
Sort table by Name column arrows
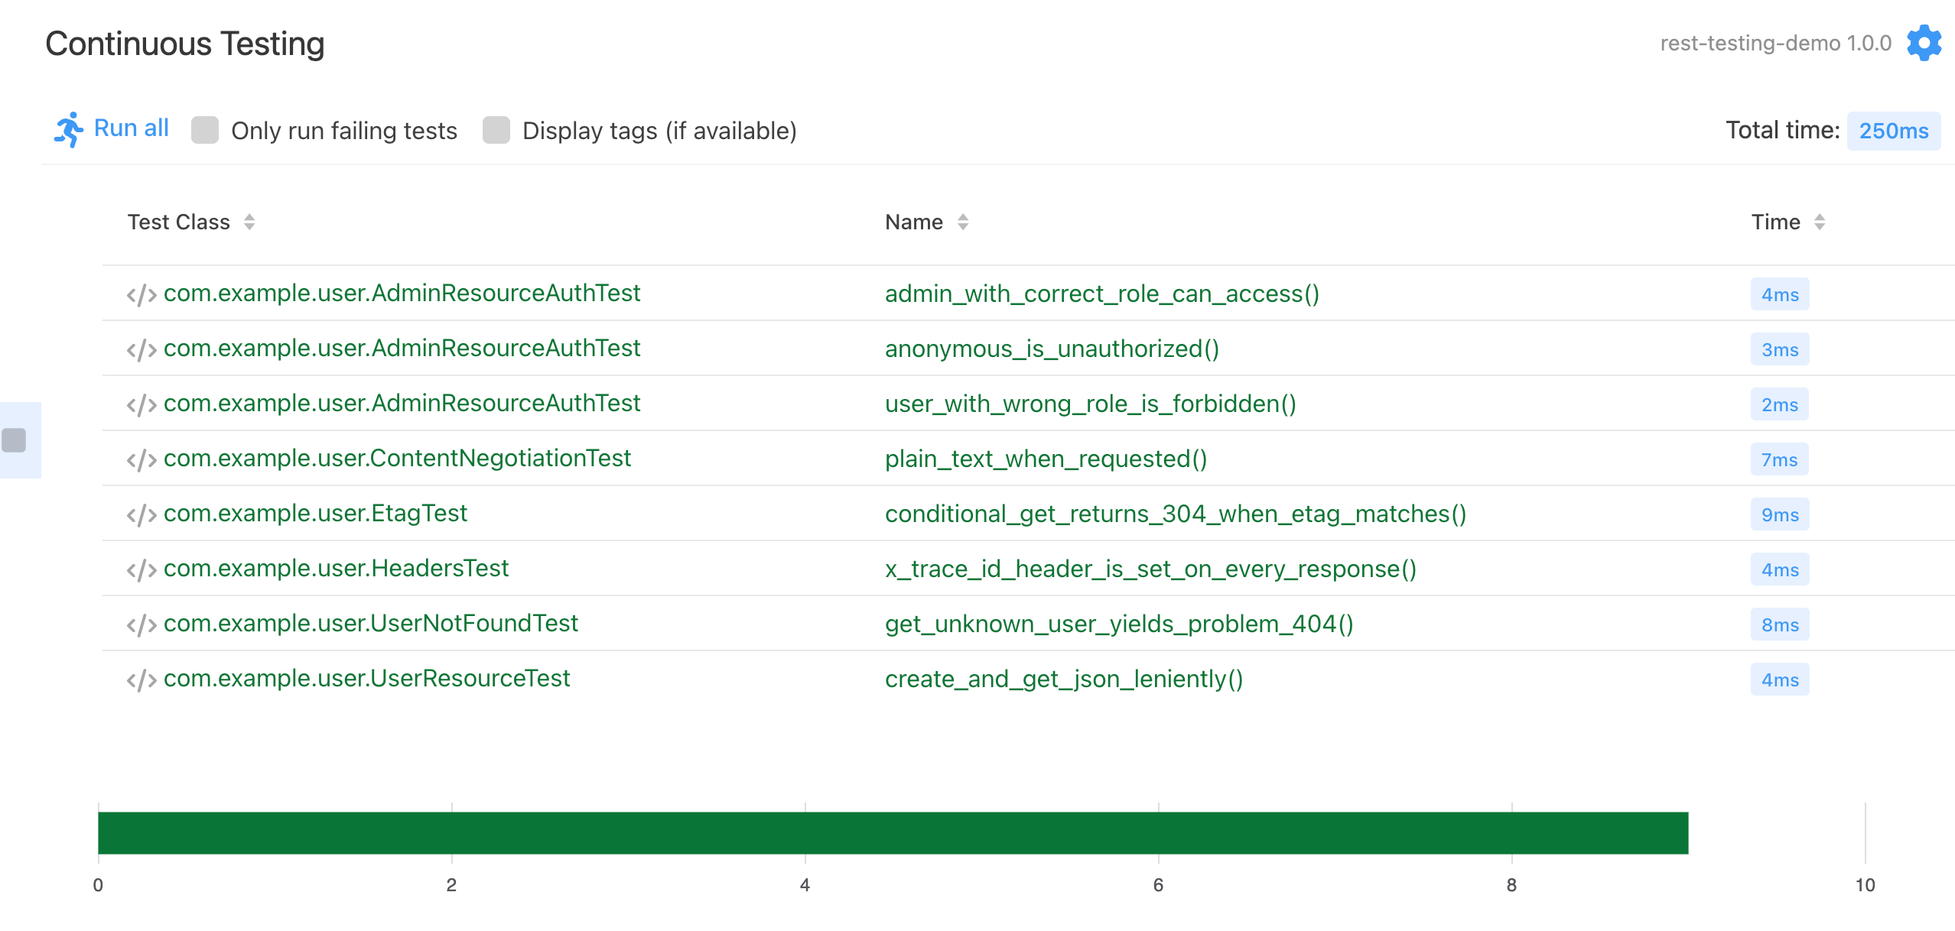coord(963,222)
